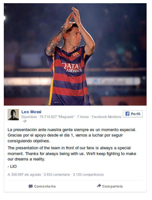Open the profile avatar thumbnail
The width and height of the screenshot is (152, 200).
pyautogui.click(x=13, y=114)
